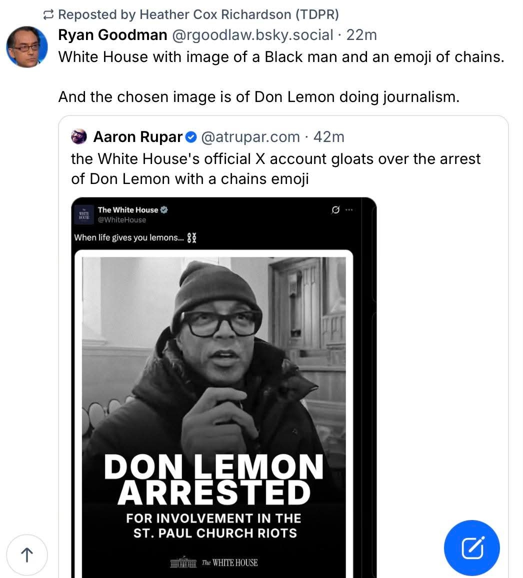Click the slashed-circle icon in the embedded tweet
The width and height of the screenshot is (523, 578).
pos(335,210)
